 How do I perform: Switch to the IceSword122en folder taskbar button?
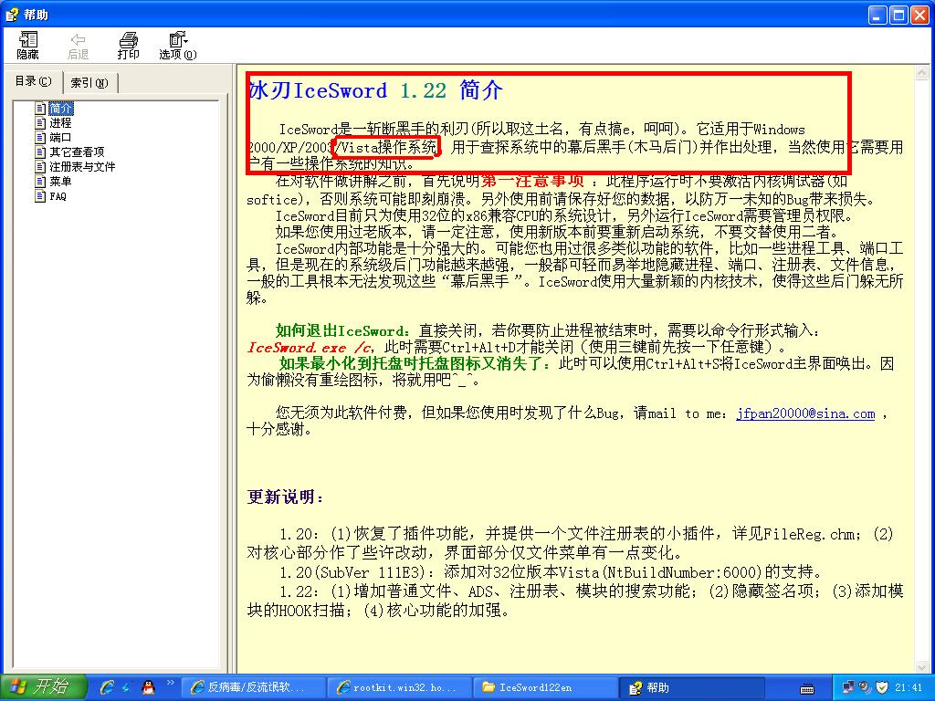(545, 687)
